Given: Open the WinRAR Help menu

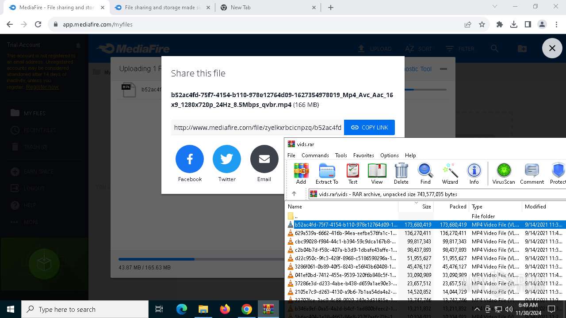Looking at the screenshot, I should pyautogui.click(x=410, y=155).
